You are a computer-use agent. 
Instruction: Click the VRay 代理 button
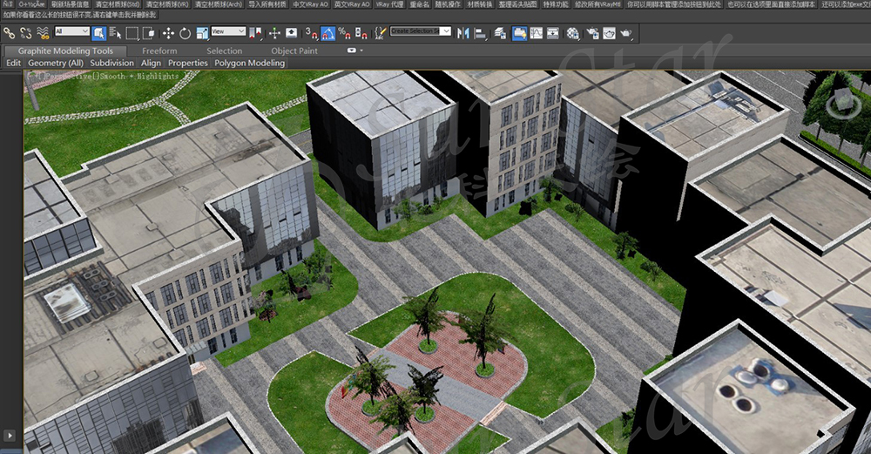point(389,3)
